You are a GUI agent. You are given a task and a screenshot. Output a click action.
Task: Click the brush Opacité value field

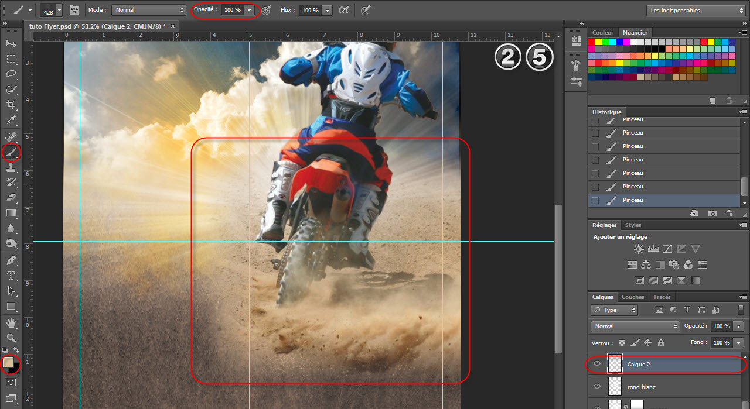[232, 10]
